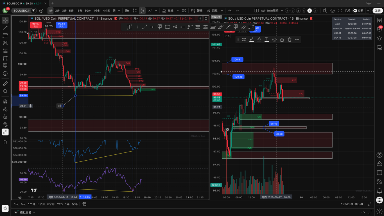
Task: Open the long position forecasting tool
Action: pyautogui.click(x=5, y=51)
